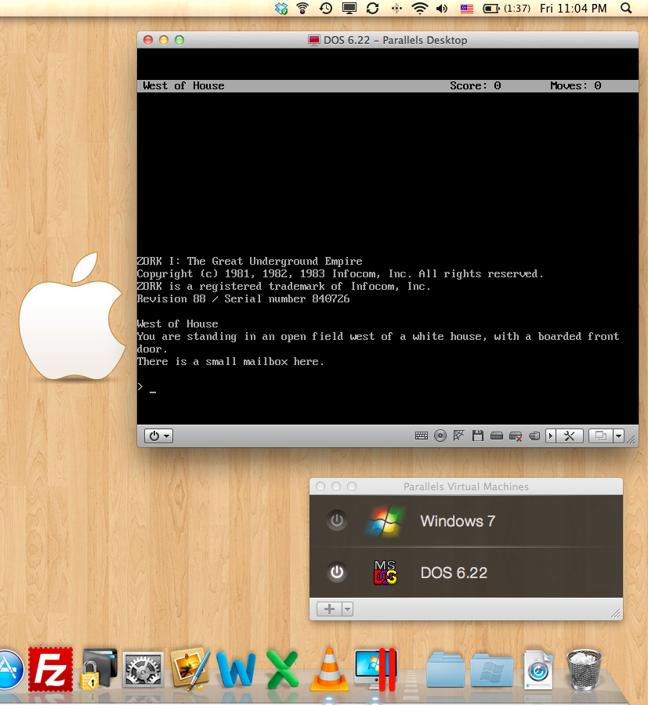Open Parallels Desktop in the Dock
The width and height of the screenshot is (648, 705).
[375, 669]
